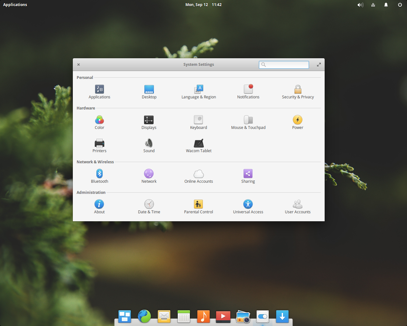
Task: Open Universal Access settings
Action: pyautogui.click(x=248, y=207)
